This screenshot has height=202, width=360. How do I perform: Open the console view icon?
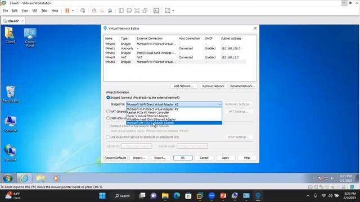click(x=156, y=11)
